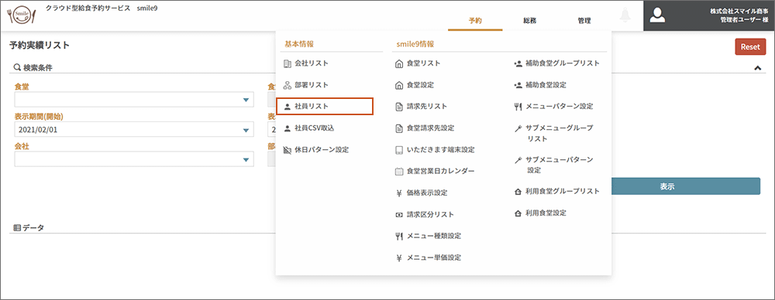Screen dimensions: 775x300
Task: Click the 社員CSV取込 person icon
Action: tap(288, 128)
